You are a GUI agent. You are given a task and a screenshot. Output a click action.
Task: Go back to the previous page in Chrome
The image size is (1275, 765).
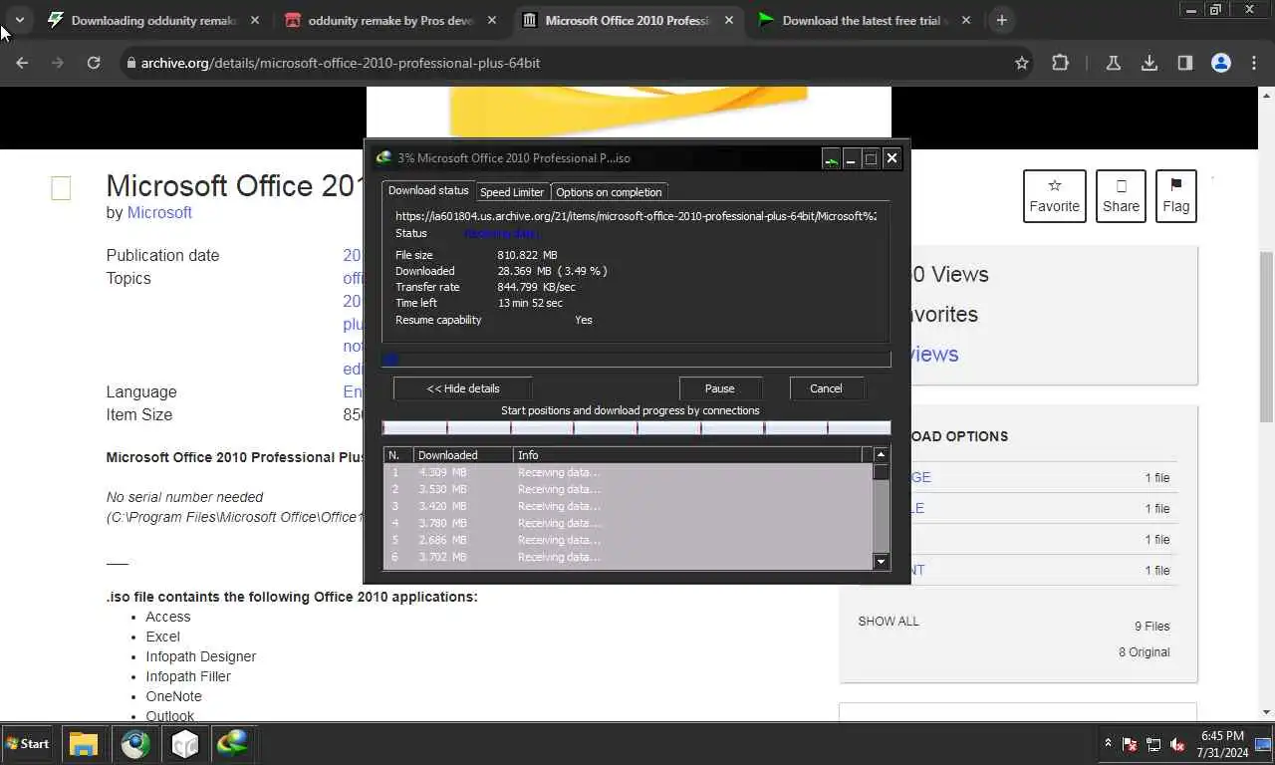(22, 63)
